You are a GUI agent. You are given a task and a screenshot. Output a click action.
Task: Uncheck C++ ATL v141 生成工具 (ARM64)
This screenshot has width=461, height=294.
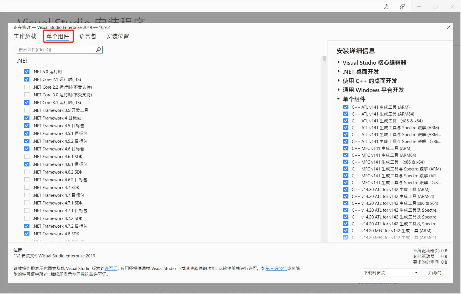(x=346, y=114)
